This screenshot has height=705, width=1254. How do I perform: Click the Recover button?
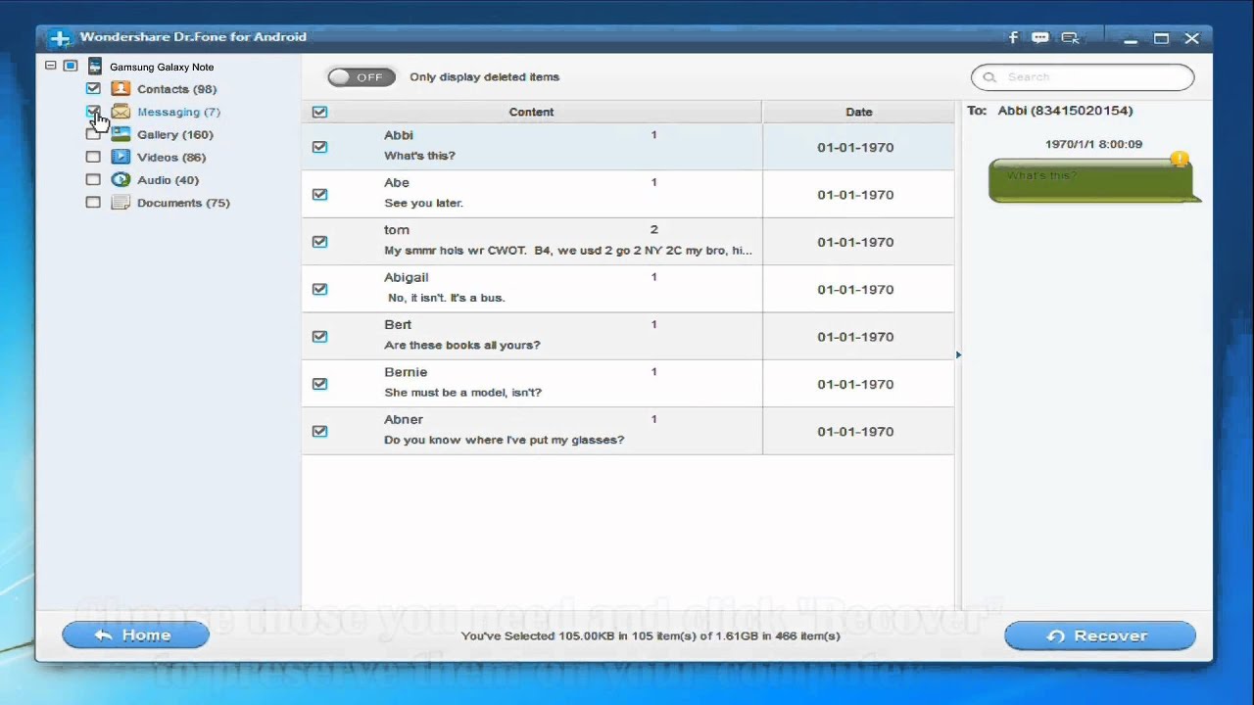(1099, 635)
